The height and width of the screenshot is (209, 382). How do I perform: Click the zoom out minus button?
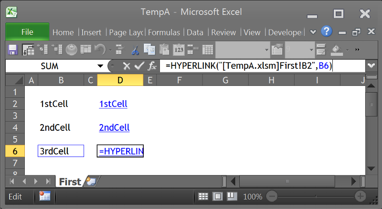pyautogui.click(x=272, y=196)
